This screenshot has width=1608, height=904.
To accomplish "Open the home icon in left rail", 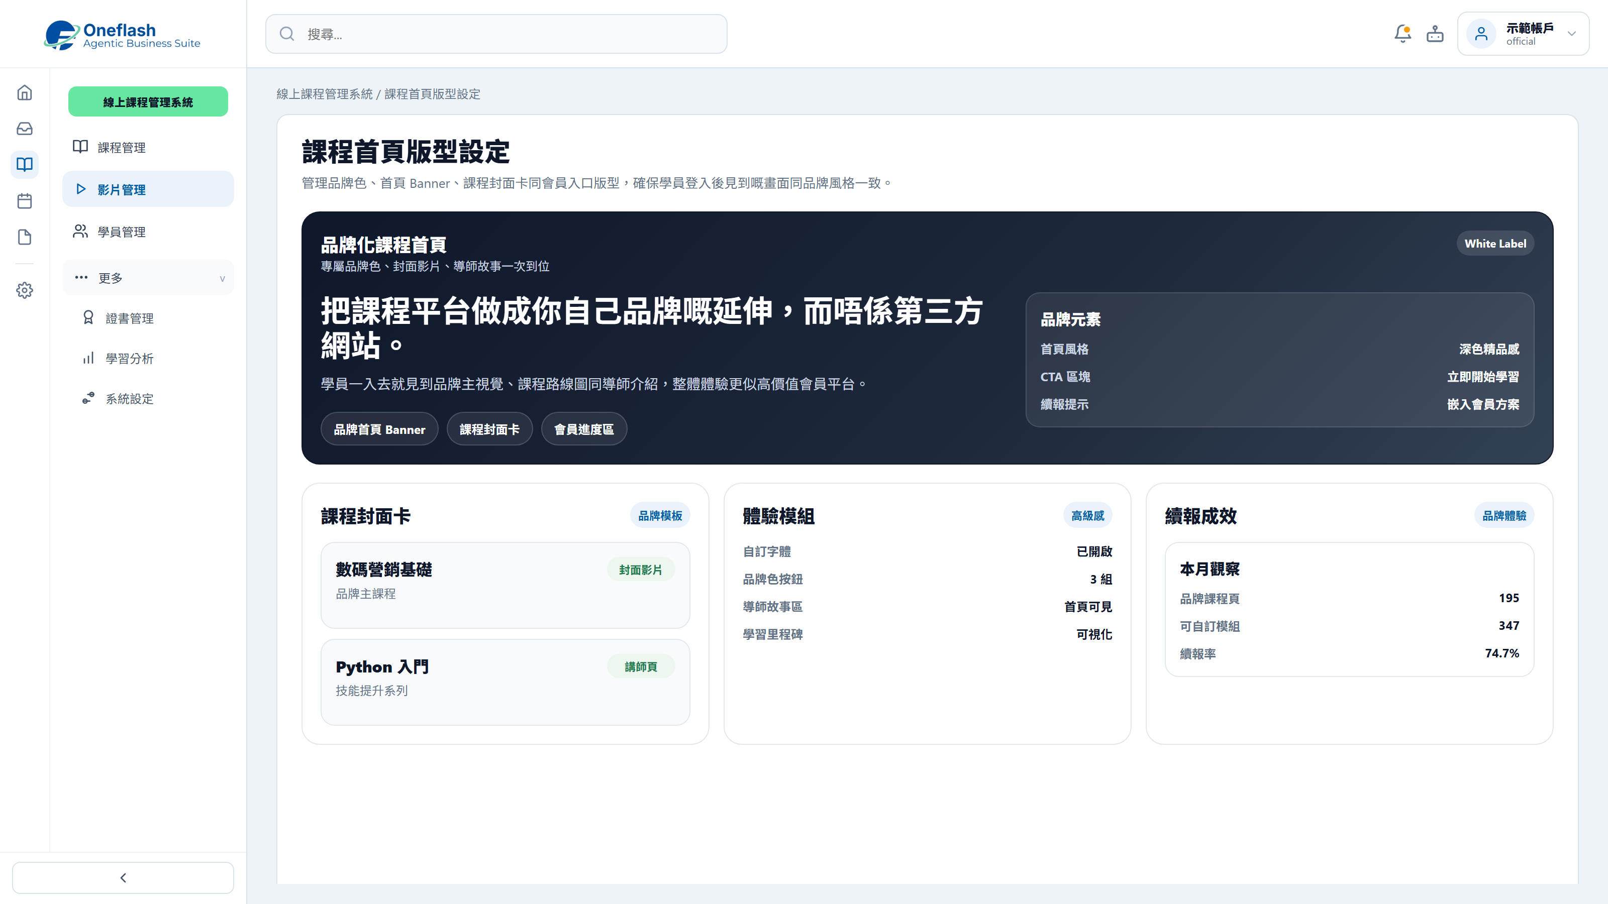I will (24, 92).
